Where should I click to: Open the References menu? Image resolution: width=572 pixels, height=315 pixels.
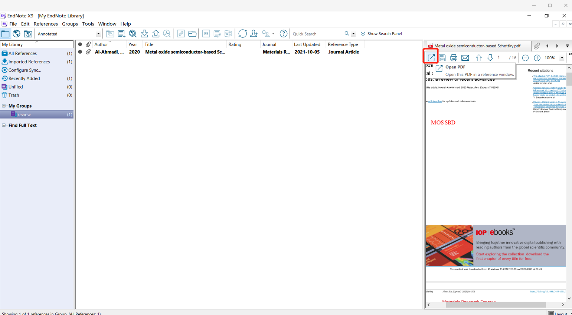46,24
